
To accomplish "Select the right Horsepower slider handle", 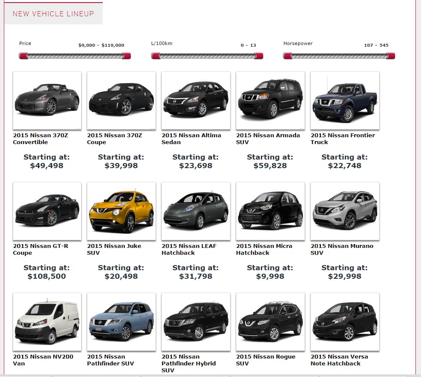I will [391, 55].
